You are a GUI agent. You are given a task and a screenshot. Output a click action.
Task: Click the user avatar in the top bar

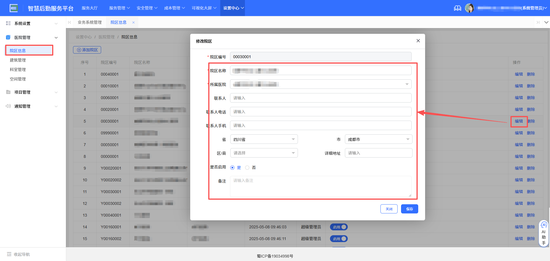click(x=470, y=8)
